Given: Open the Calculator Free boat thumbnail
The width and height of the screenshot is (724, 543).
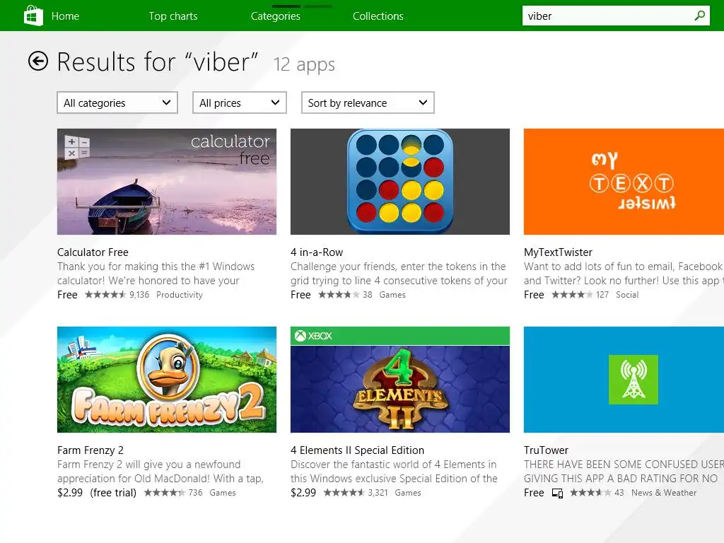Looking at the screenshot, I should point(167,182).
